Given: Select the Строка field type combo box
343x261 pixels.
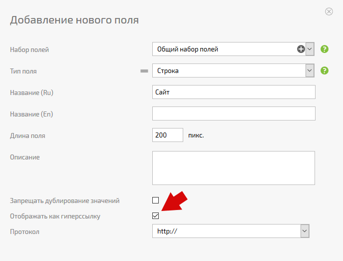Looking at the screenshot, I should 233,70.
